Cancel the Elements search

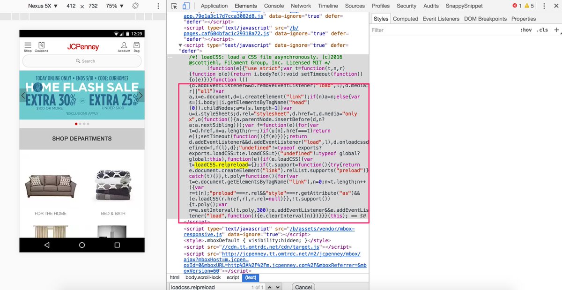tap(303, 287)
